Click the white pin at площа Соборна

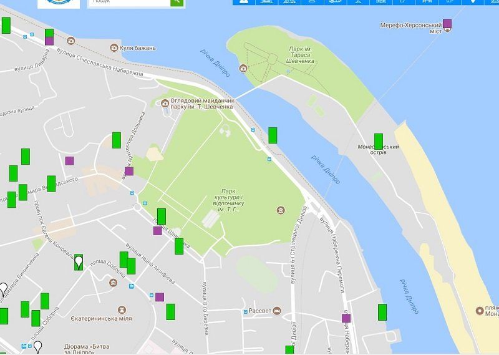tap(79, 261)
